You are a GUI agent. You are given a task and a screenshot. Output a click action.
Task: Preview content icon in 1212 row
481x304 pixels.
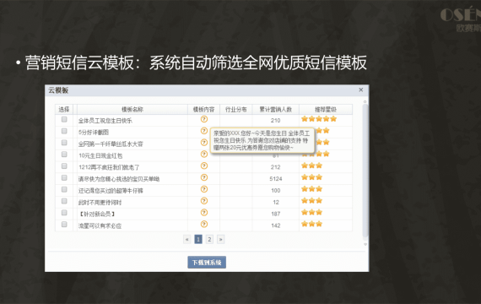click(x=204, y=166)
